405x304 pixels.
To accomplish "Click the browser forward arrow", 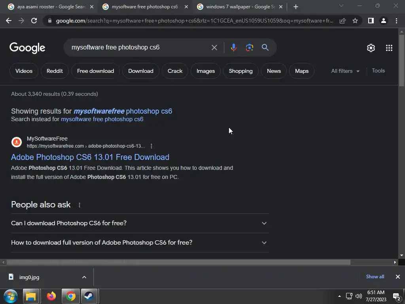I will [x=21, y=21].
